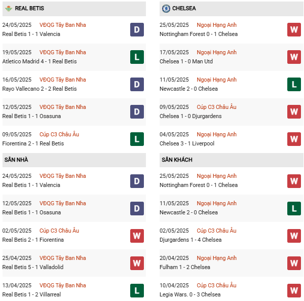Click win badge for Chelsea 1 - 0 Man Utd
The height and width of the screenshot is (301, 304).
click(x=294, y=57)
